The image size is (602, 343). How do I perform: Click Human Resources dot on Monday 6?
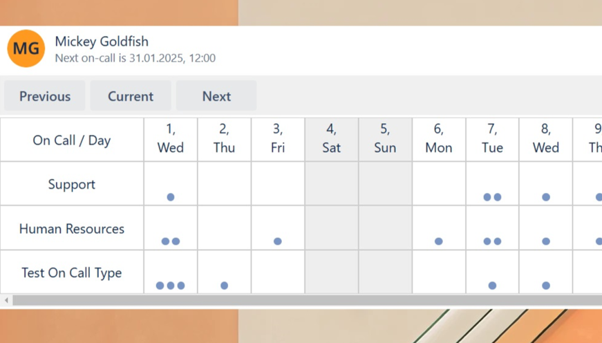coord(439,241)
